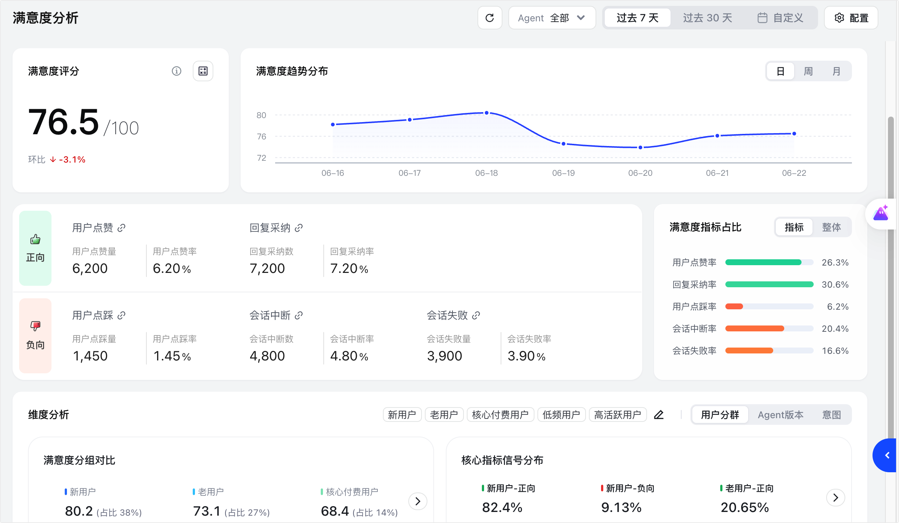
Task: Click the 会话失败率 progress bar
Action: (769, 351)
